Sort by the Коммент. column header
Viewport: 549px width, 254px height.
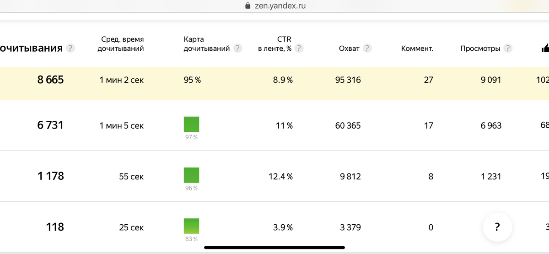417,48
